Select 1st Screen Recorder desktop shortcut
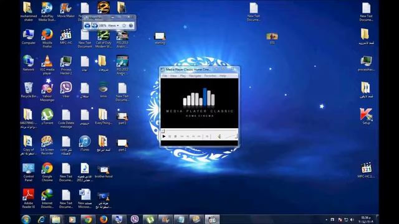This screenshot has width=399, height=224. click(47, 145)
